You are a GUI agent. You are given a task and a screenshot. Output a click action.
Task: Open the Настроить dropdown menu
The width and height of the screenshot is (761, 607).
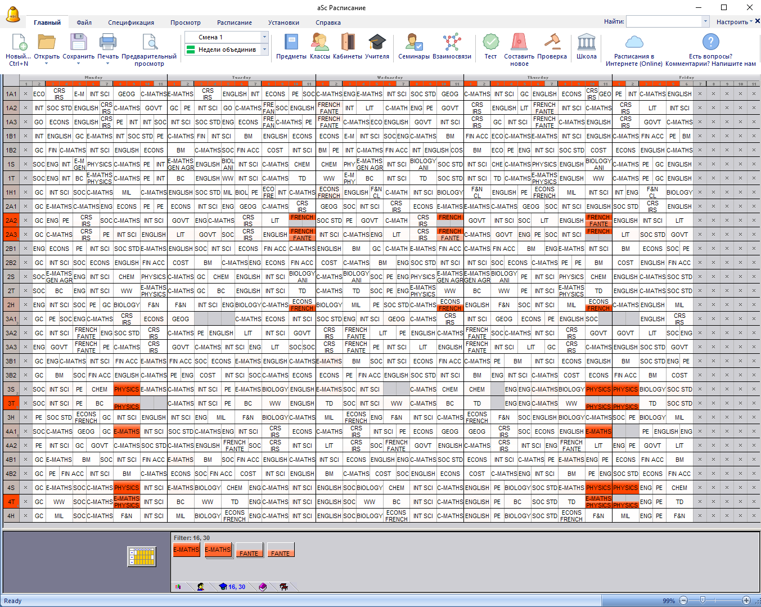pos(734,22)
